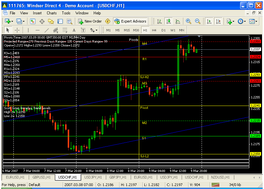This screenshot has width=264, height=189.
Task: Toggle the Auto Scroll chart option
Action: pos(209,21)
